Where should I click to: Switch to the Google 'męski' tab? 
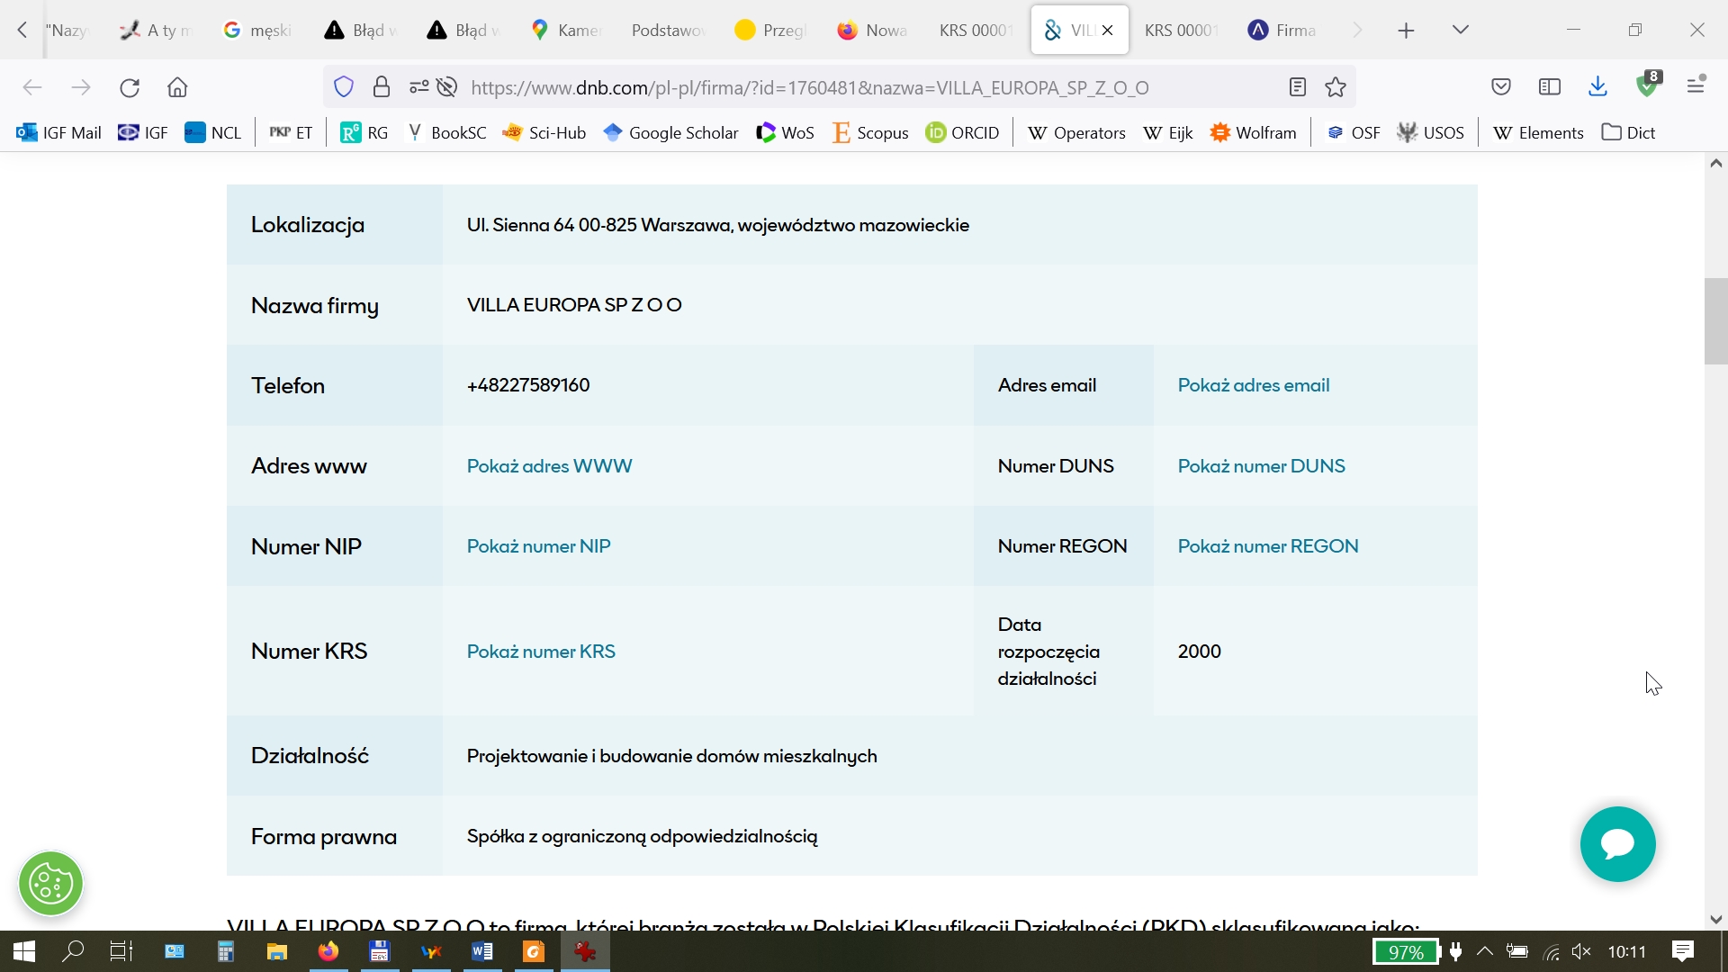click(258, 30)
